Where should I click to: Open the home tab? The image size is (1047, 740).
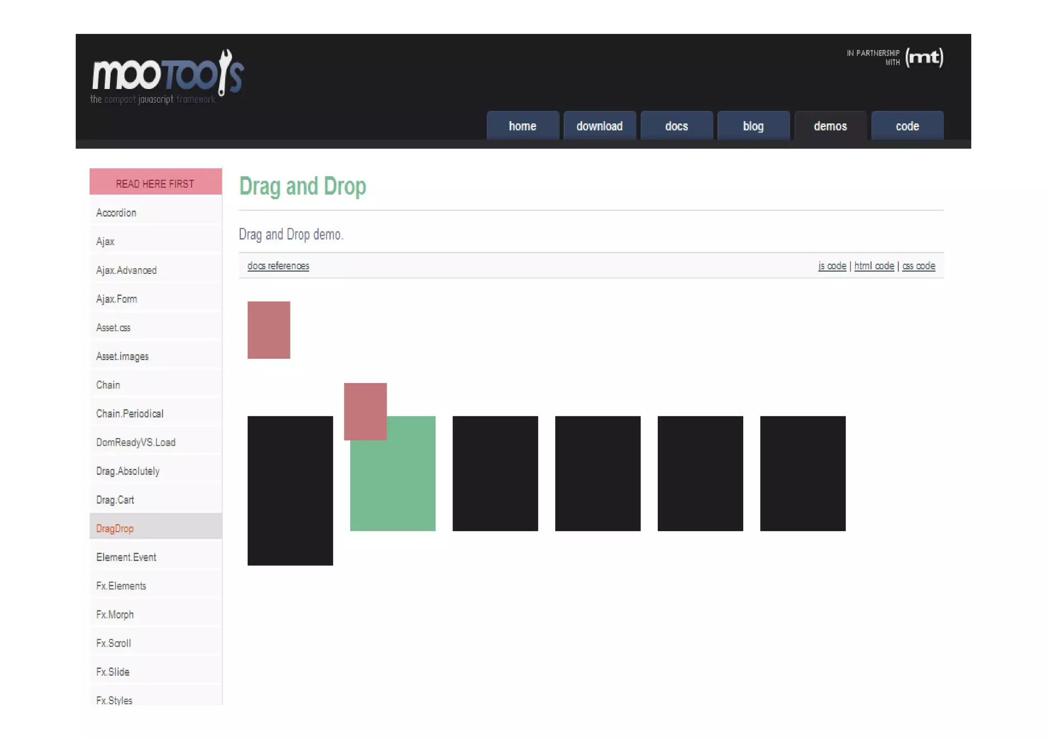coord(522,126)
